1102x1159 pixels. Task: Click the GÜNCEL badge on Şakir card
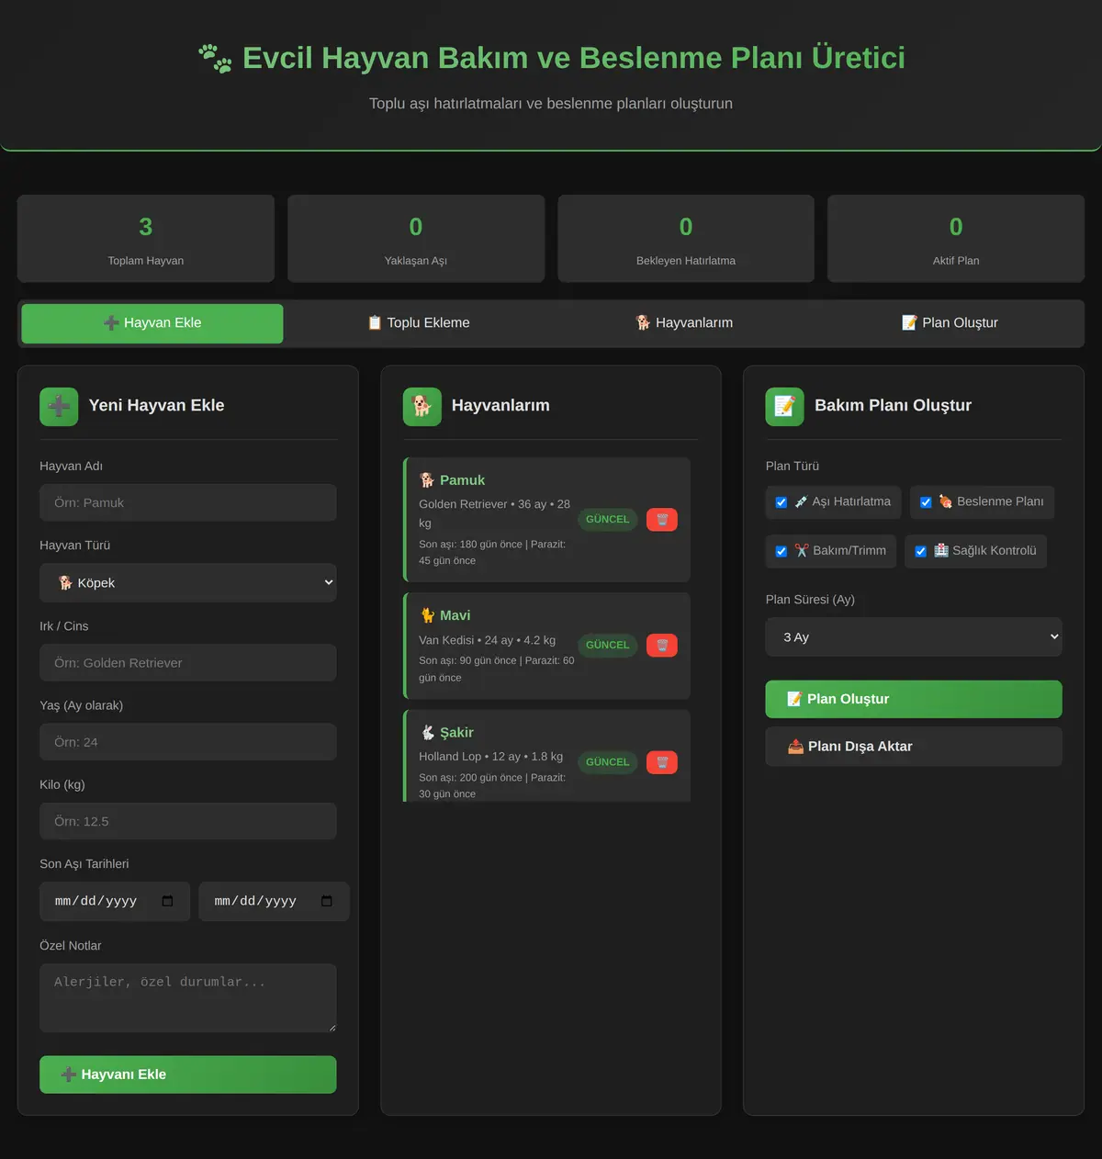pyautogui.click(x=608, y=762)
